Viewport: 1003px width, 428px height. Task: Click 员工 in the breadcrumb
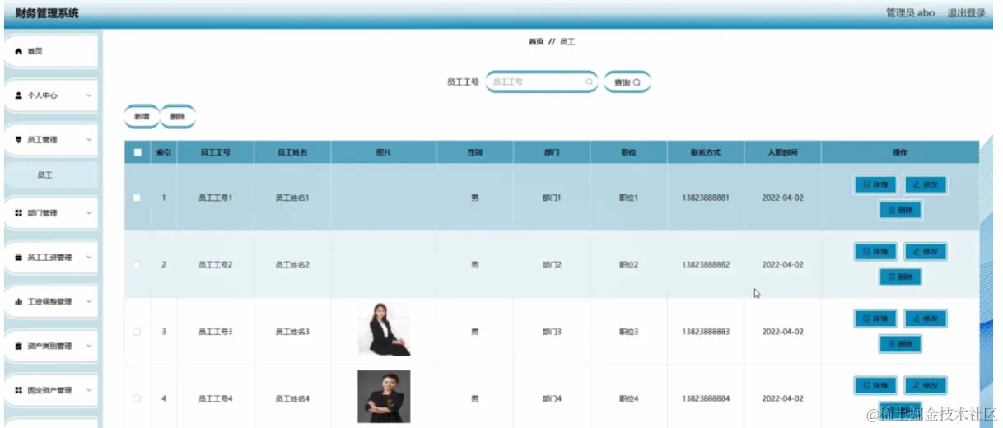click(x=567, y=41)
